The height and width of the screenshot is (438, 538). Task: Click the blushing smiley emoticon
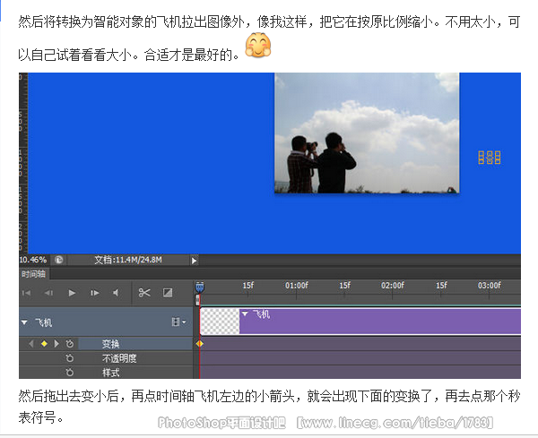258,45
